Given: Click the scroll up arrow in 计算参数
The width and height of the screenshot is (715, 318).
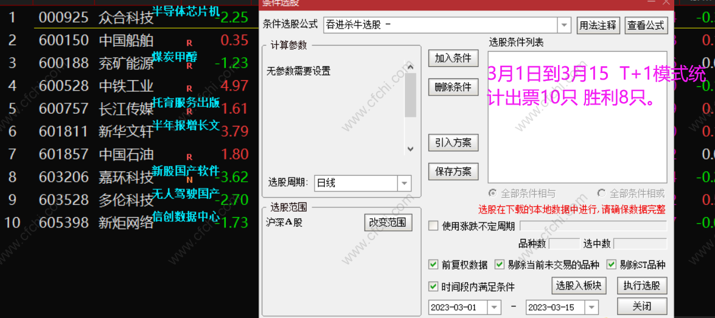Looking at the screenshot, I should click(x=410, y=66).
